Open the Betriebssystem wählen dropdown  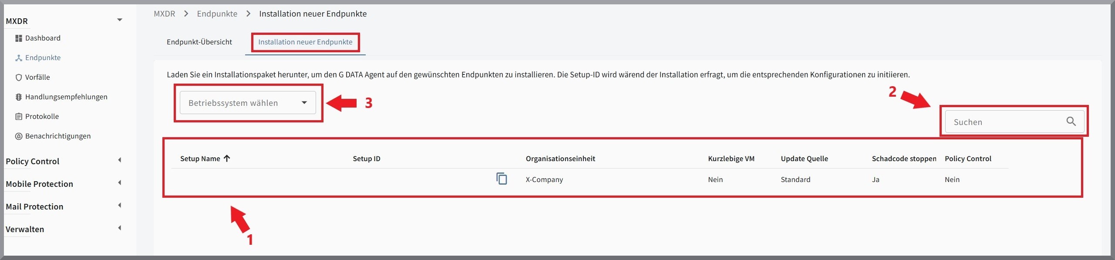point(248,103)
